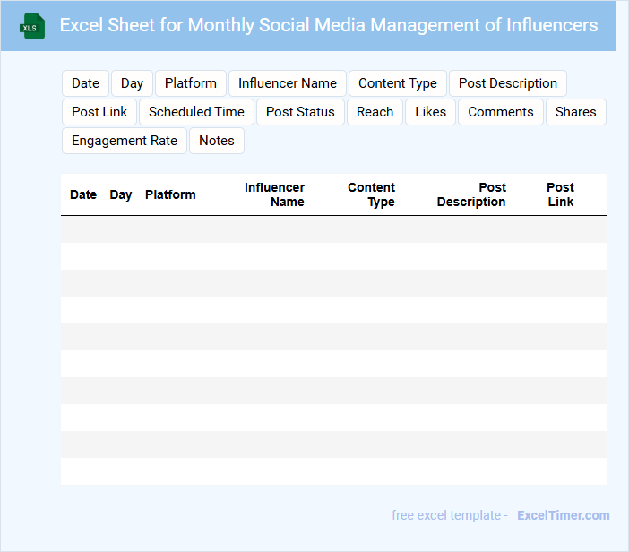
Task: Select the Scheduled Time tag
Action: coord(196,112)
